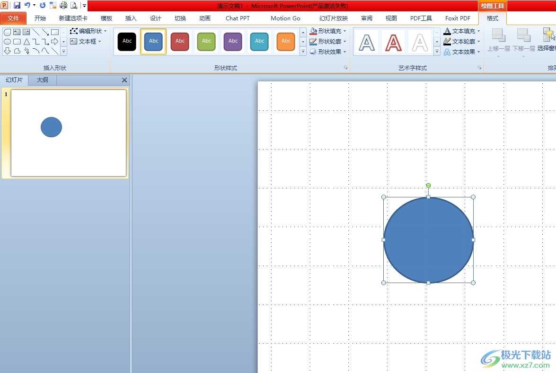This screenshot has height=373, width=556.
Task: Open the 文本效果 dropdown
Action: point(462,52)
